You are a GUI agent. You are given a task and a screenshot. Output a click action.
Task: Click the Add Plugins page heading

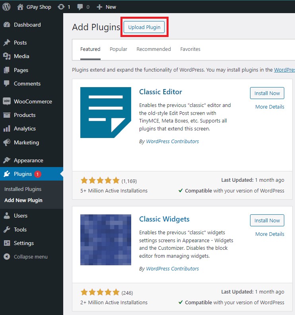[x=96, y=27]
